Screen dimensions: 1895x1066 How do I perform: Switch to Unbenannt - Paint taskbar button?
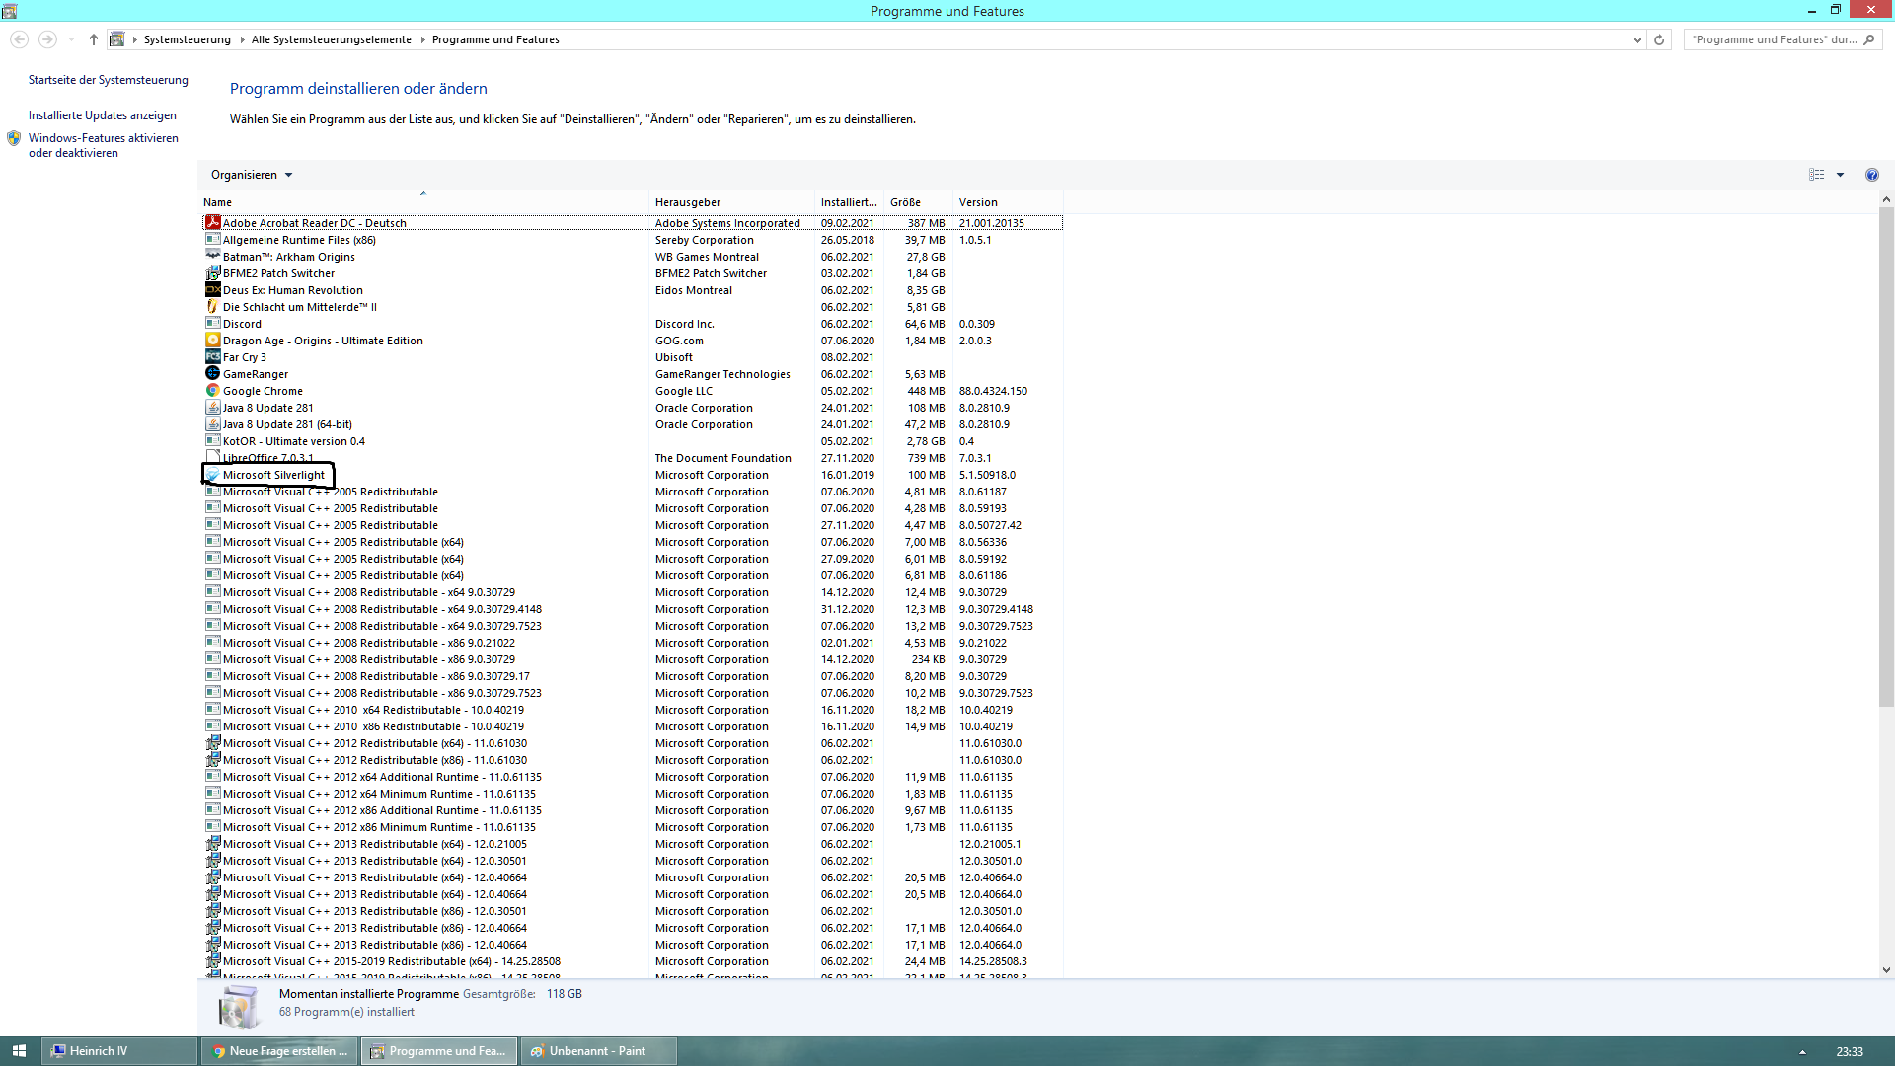coord(597,1051)
